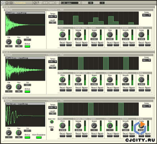Viewport: 157px width, 144px height.
Task: Click the Sample knob in the middle drum panel
Action: tap(78, 80)
